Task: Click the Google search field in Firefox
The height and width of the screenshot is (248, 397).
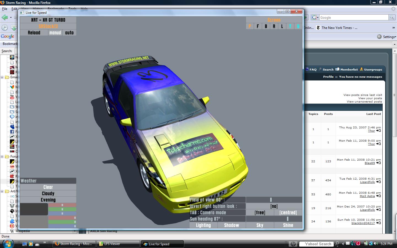Action: pyautogui.click(x=354, y=17)
